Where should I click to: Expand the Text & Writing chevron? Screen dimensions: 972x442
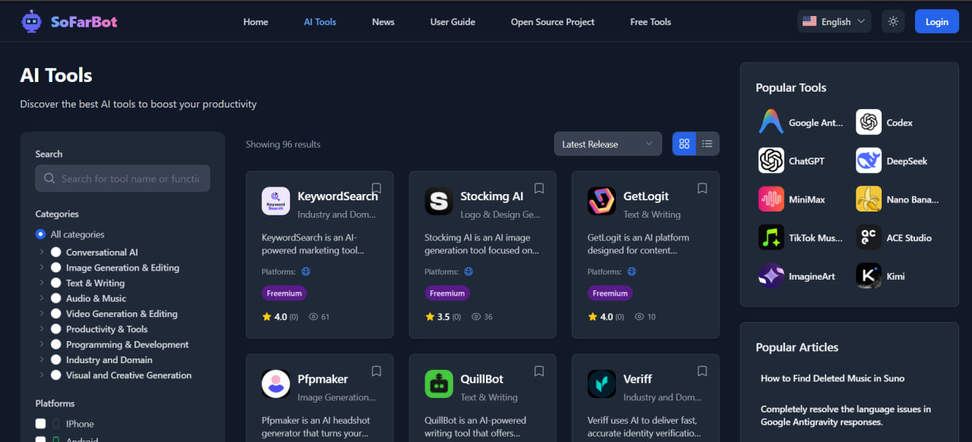(x=41, y=283)
